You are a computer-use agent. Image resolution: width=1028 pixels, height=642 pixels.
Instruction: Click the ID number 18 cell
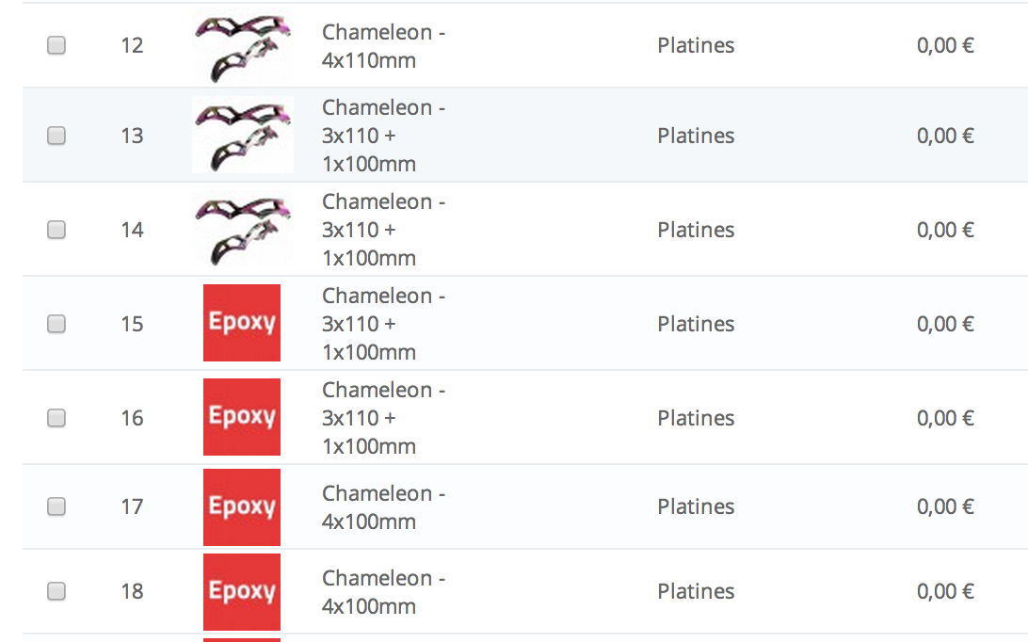[132, 591]
